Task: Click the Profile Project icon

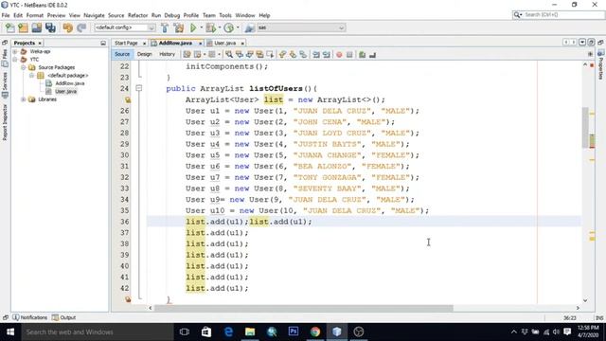Action: click(x=229, y=27)
